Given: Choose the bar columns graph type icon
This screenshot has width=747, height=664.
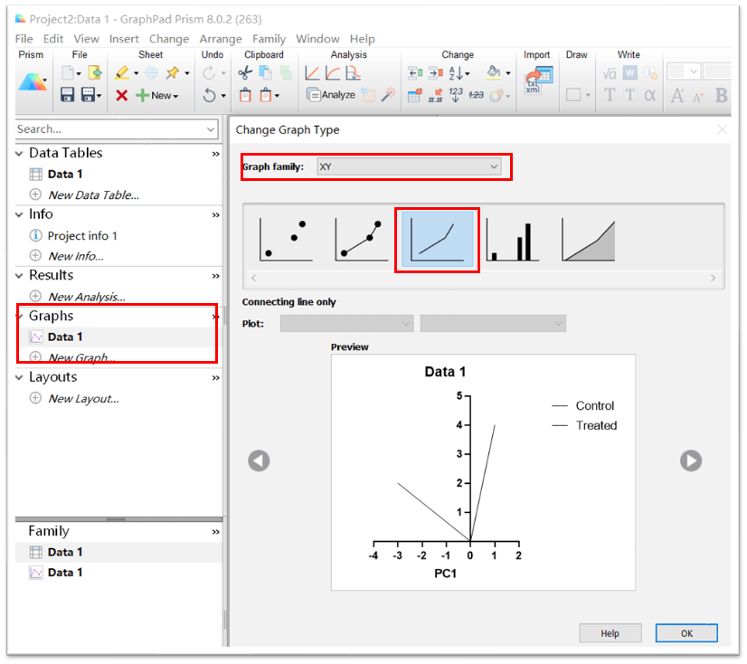Looking at the screenshot, I should point(514,240).
